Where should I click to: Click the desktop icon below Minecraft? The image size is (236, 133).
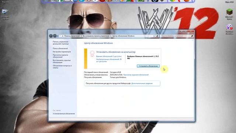coord(229,29)
